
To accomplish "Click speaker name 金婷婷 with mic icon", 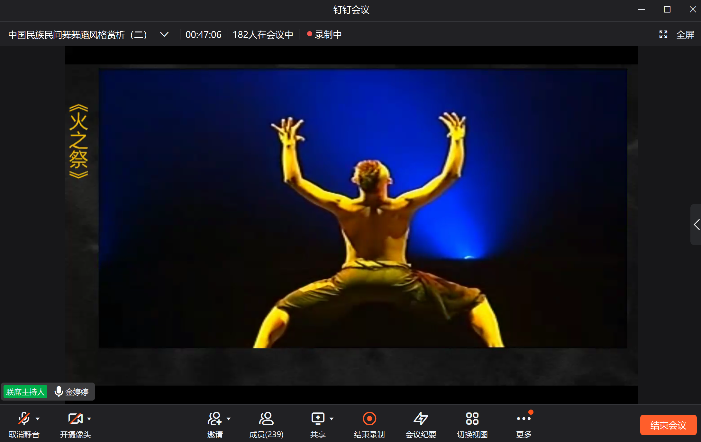I will click(x=72, y=392).
